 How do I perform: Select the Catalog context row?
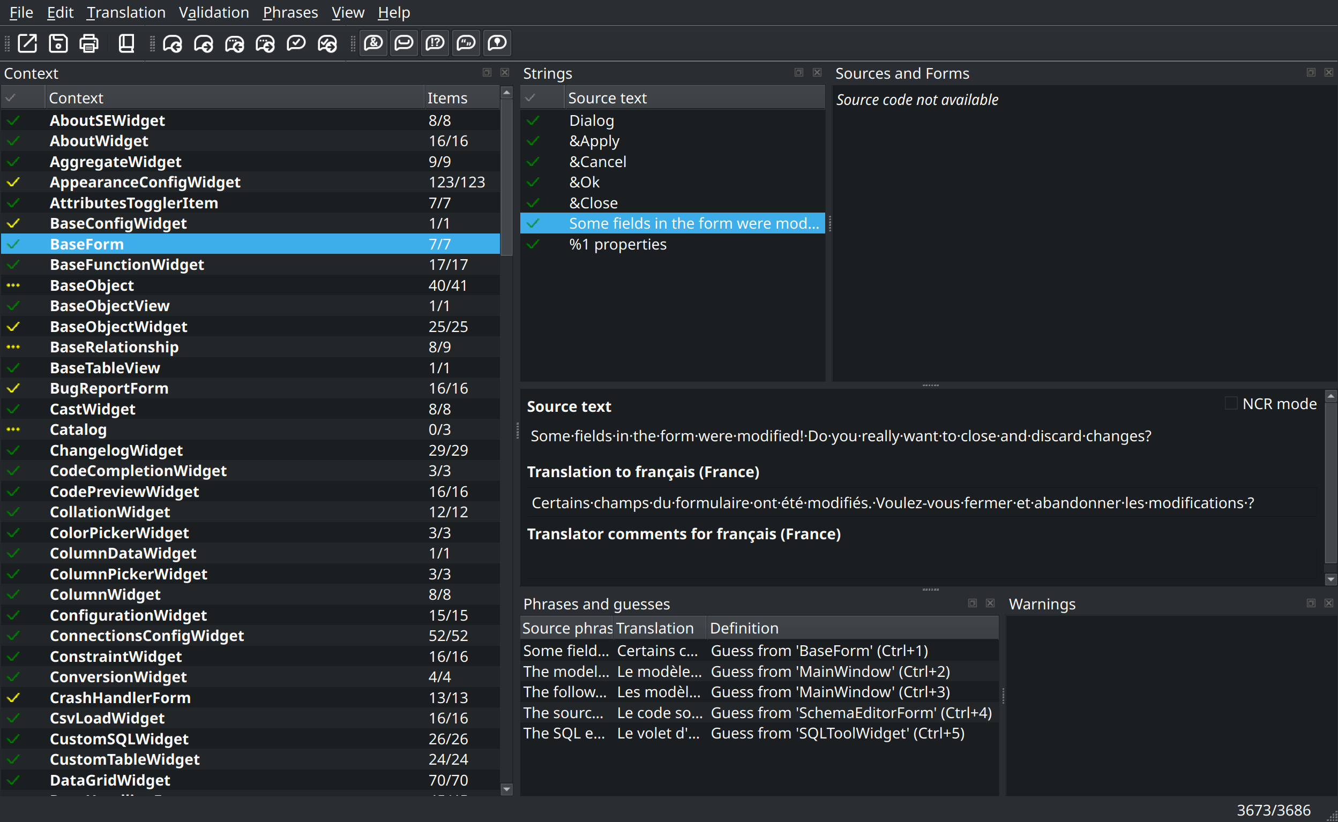(x=250, y=429)
